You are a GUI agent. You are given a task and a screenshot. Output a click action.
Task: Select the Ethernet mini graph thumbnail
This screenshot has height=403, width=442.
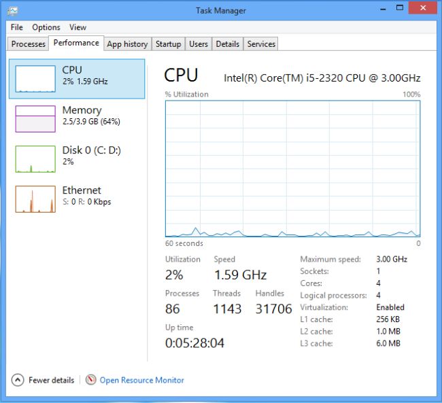[35, 199]
